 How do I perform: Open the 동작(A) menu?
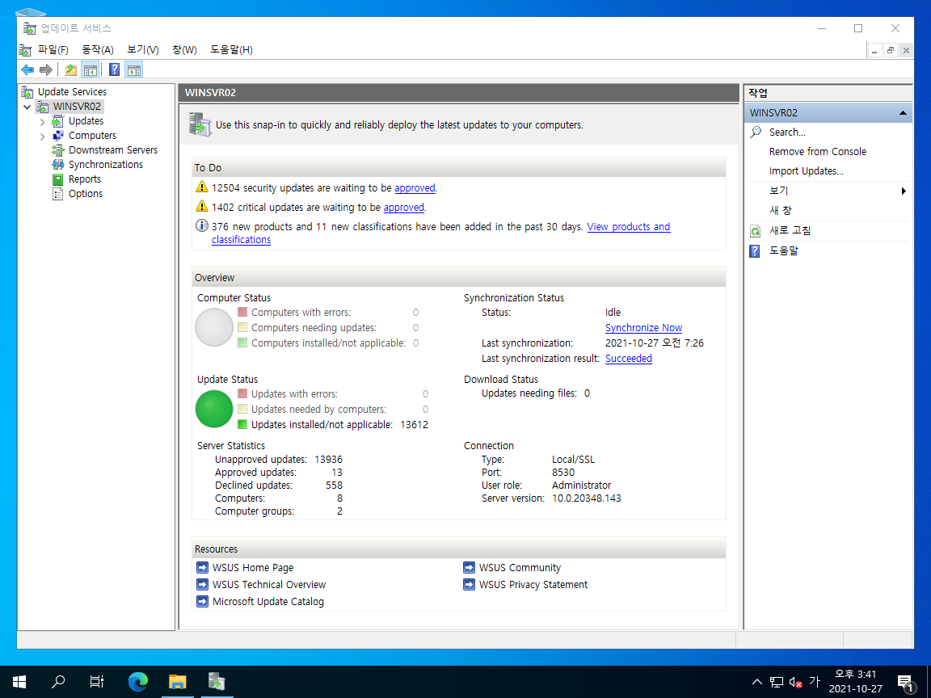(97, 49)
